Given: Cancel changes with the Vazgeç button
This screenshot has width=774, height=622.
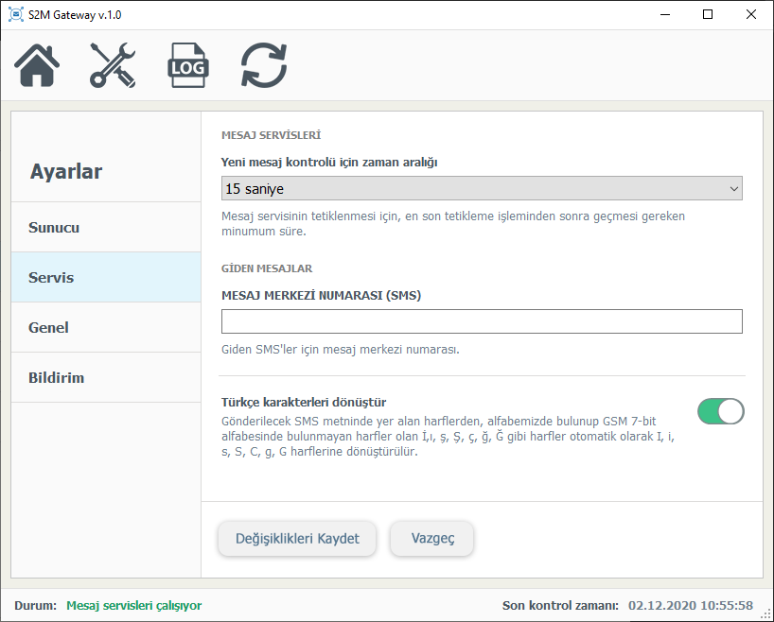Looking at the screenshot, I should (x=432, y=539).
